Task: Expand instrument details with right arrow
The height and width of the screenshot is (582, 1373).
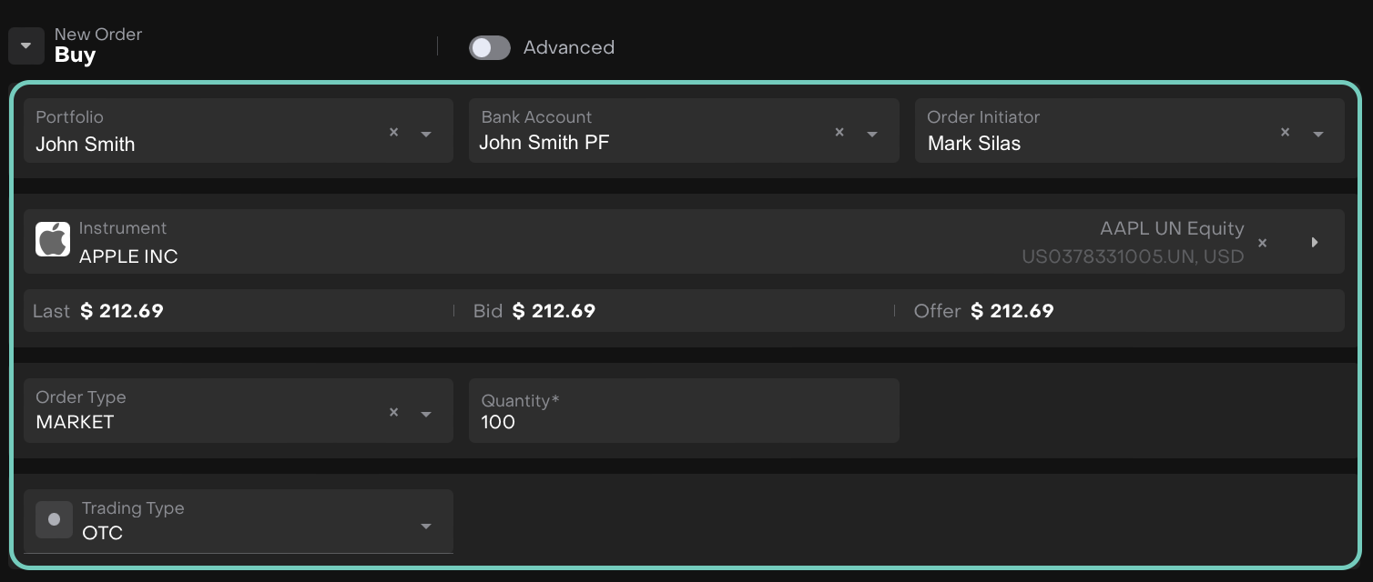Action: tap(1315, 242)
